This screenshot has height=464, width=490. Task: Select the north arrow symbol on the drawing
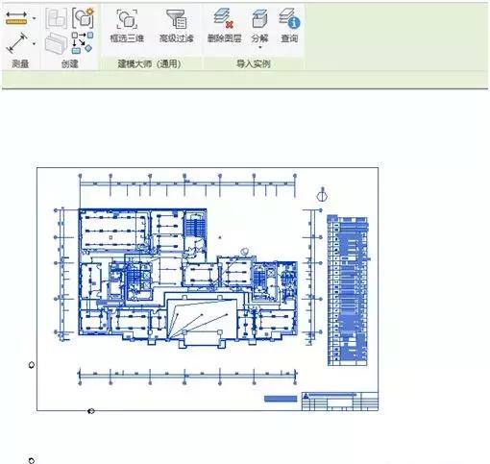click(322, 194)
